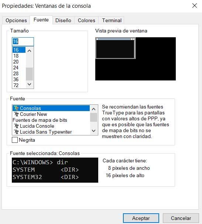
Task: Click the Cancelar button
Action: 181,218
